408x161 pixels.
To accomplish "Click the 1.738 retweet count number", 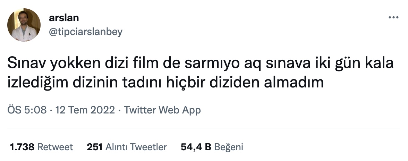I will pyautogui.click(x=22, y=147).
